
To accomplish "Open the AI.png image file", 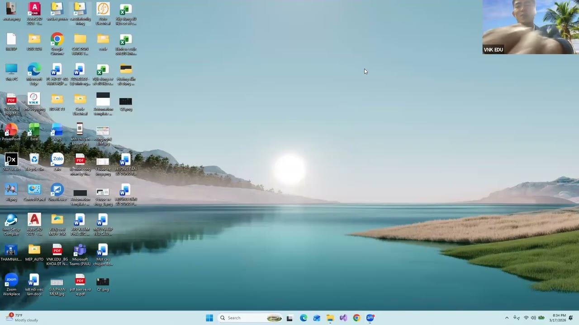I will pyautogui.click(x=11, y=193).
